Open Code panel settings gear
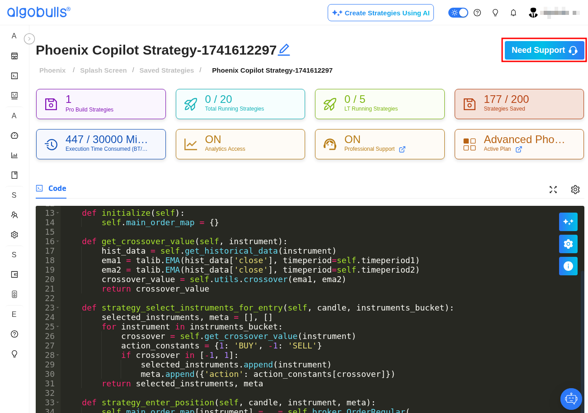This screenshot has height=413, width=588. coord(575,190)
